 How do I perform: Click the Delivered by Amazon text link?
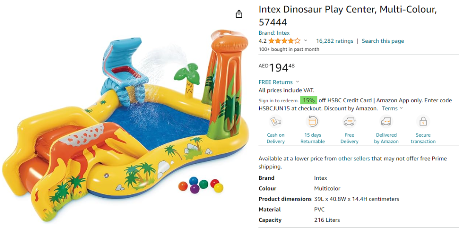(386, 138)
